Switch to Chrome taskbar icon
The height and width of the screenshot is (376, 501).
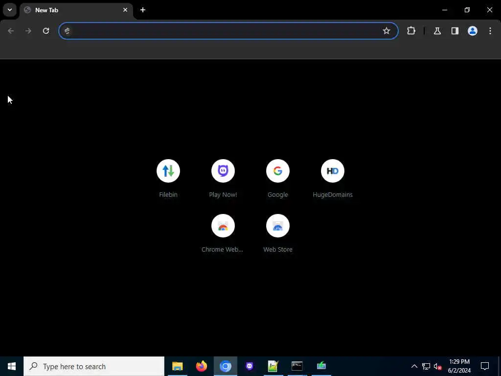(225, 366)
